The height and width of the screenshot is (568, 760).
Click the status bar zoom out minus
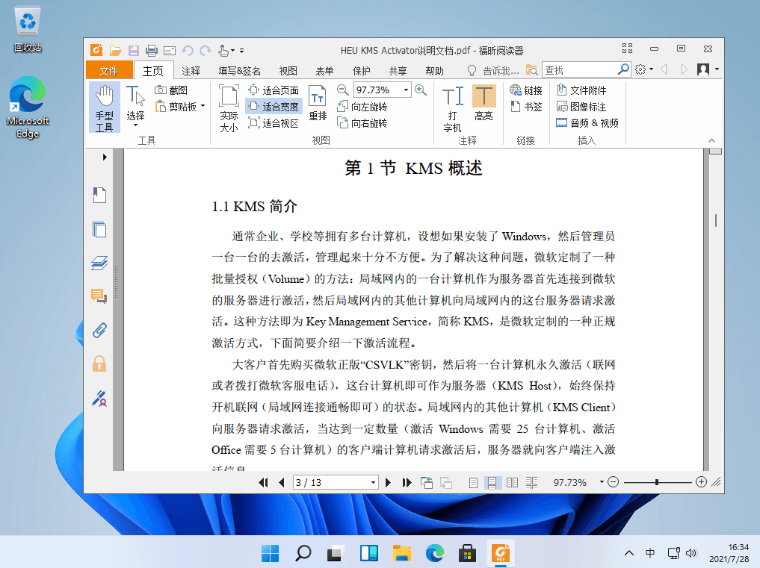point(613,482)
